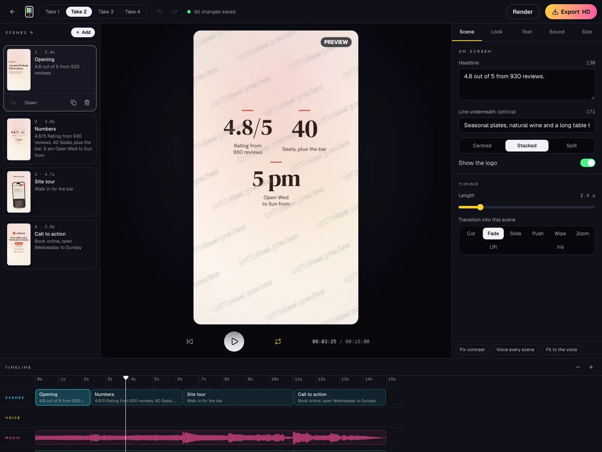602x452 pixels.
Task: Choose the Split layout option
Action: click(x=572, y=145)
